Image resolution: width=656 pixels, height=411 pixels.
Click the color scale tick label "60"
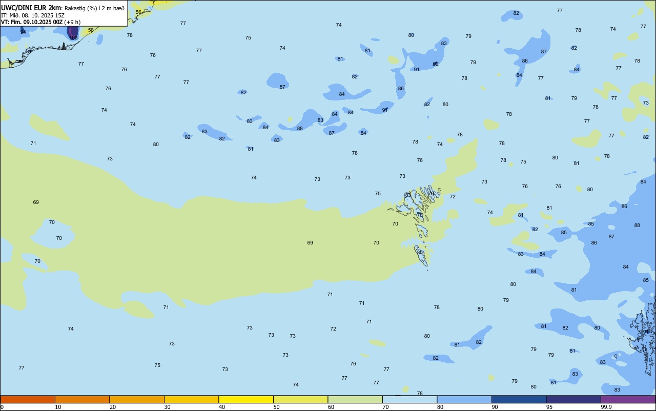[331, 407]
